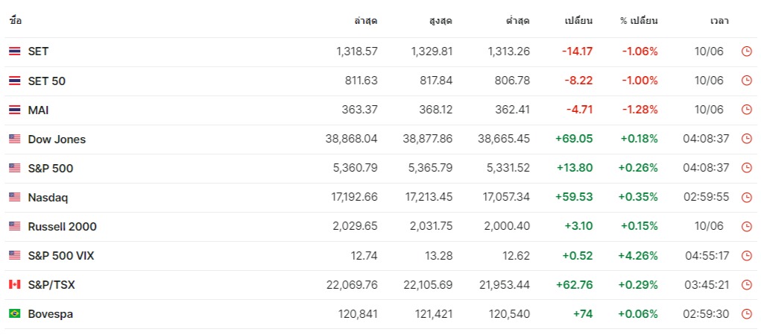761x335 pixels.
Task: Sort by the เวลา column header
Action: pos(719,21)
